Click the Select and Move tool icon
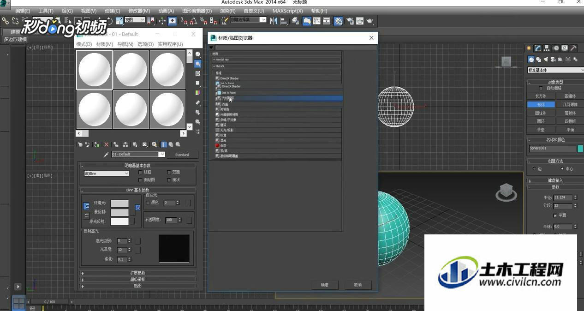This screenshot has width=584, height=311. click(x=162, y=21)
